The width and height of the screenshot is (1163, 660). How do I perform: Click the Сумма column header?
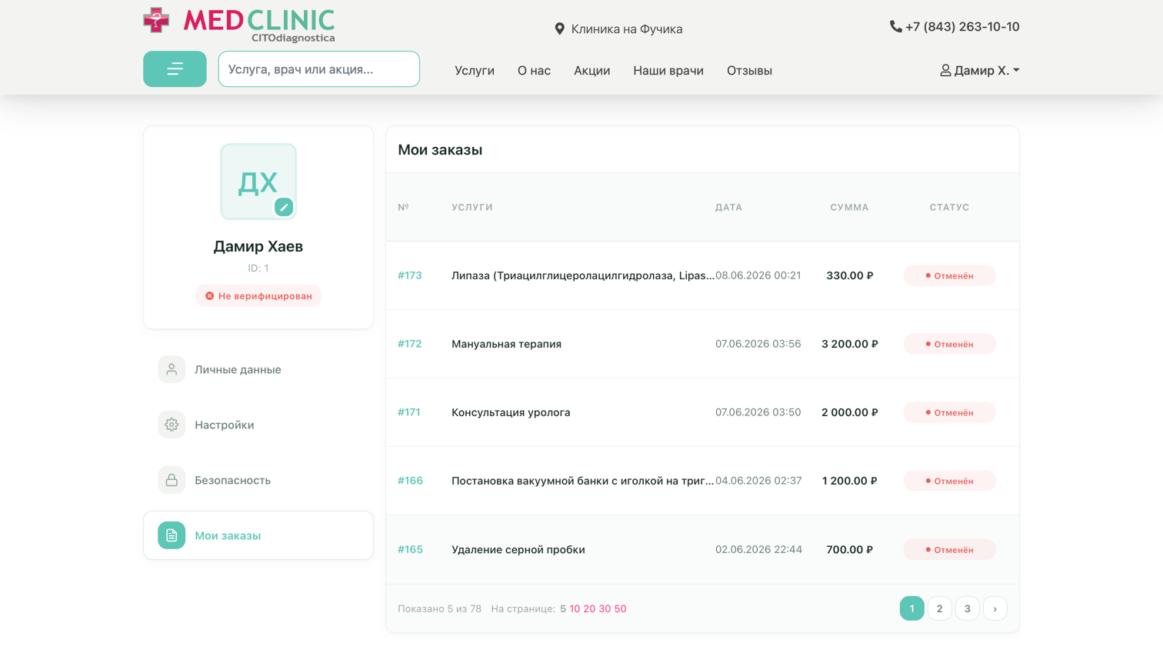coord(849,207)
